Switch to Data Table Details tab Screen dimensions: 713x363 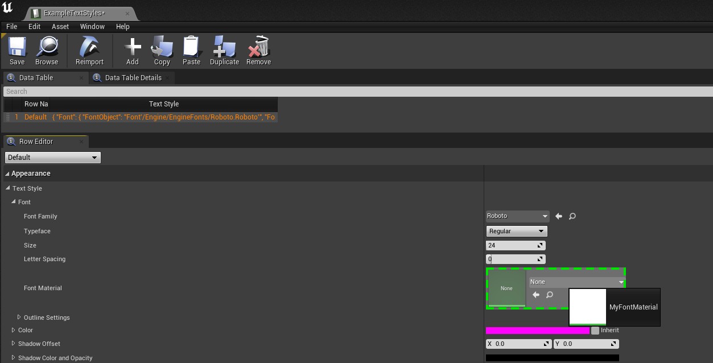133,78
